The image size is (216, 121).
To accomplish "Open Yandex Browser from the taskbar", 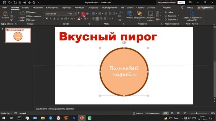I will click(x=58, y=118).
